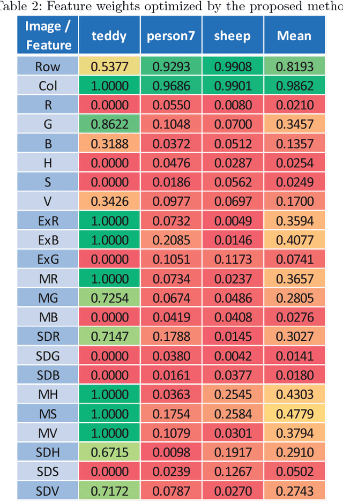Click the Image / Feature header cell
Screen dimensions: 343x501
point(48,35)
